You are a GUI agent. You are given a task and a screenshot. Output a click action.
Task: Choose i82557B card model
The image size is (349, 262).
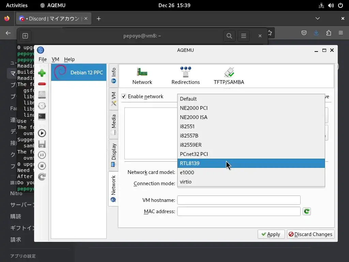tap(251, 136)
